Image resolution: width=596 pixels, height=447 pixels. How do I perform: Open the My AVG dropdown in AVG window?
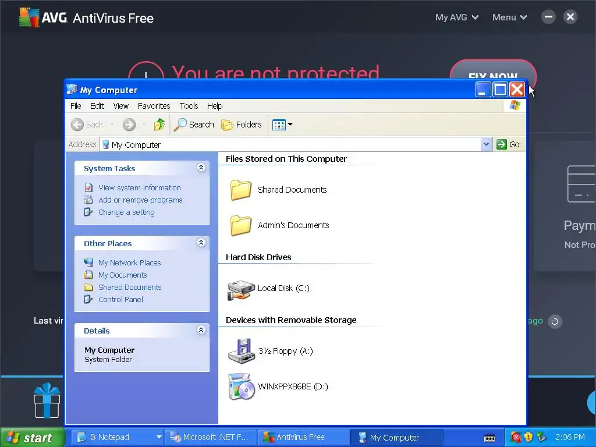(x=457, y=17)
